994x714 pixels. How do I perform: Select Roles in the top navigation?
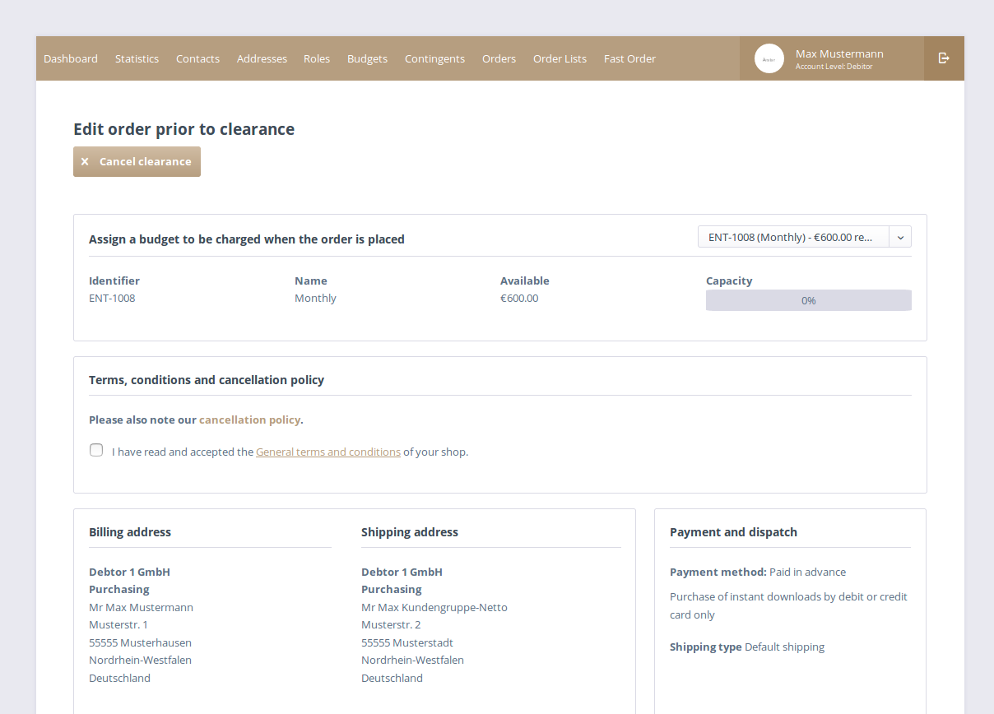click(x=317, y=59)
